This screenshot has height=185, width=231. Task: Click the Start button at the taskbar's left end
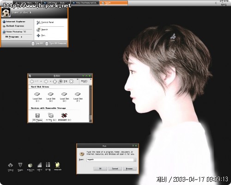(x=6, y=3)
